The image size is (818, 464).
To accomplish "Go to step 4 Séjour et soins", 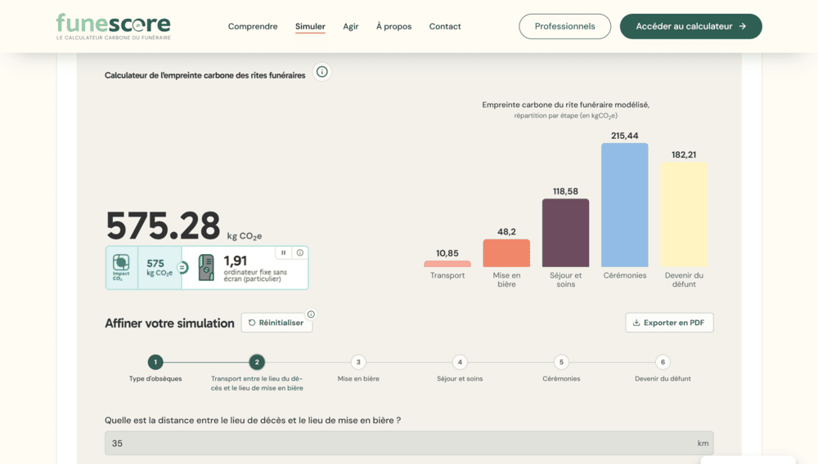I will (x=460, y=362).
